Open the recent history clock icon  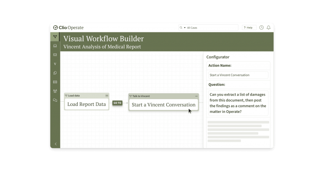[261, 28]
